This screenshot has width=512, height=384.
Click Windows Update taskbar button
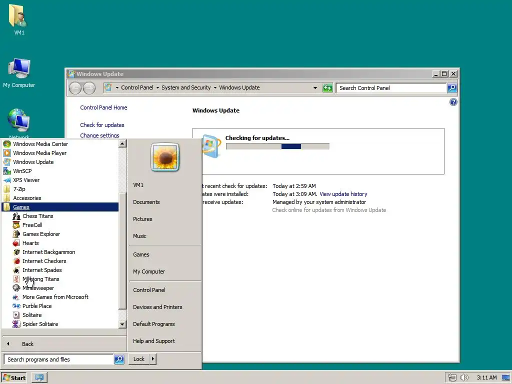point(39,378)
